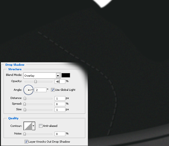Click the Spread percentage field
Screen dimensions: 169x146
[x=60, y=104]
